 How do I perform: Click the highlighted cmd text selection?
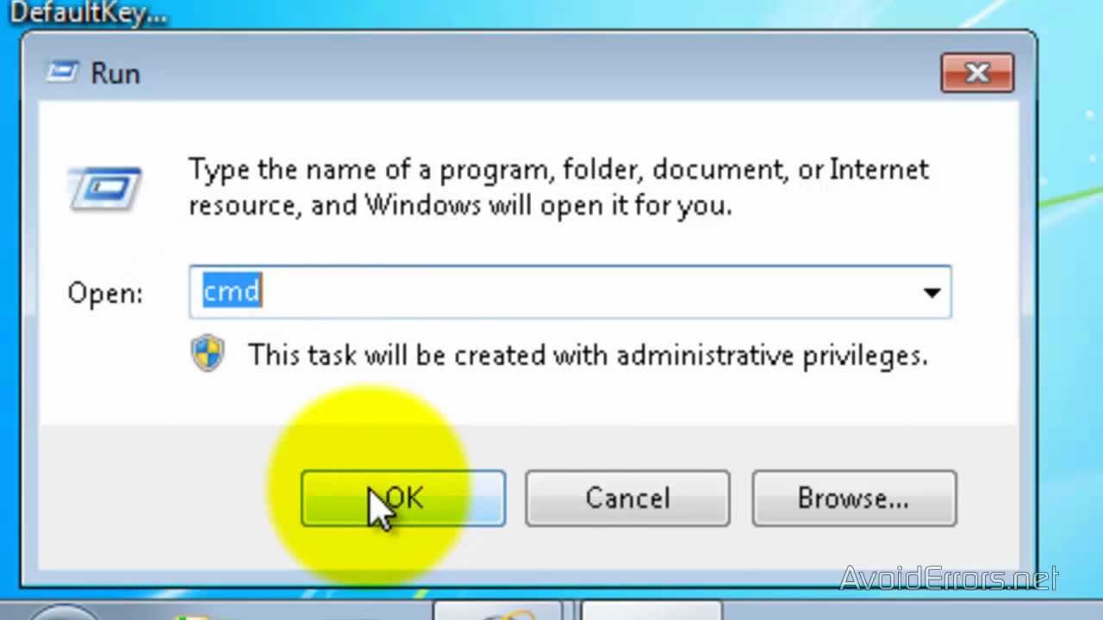(232, 292)
